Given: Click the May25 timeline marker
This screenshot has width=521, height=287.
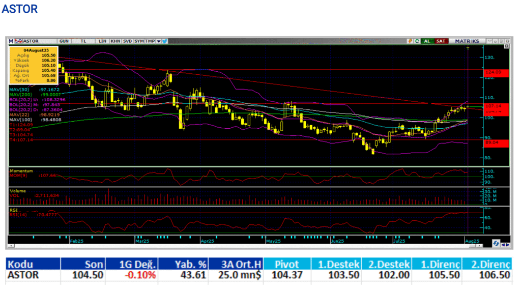Looking at the screenshot, I should pyautogui.click(x=273, y=241).
